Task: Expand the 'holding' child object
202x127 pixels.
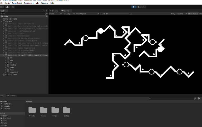Action: click(x=6, y=65)
